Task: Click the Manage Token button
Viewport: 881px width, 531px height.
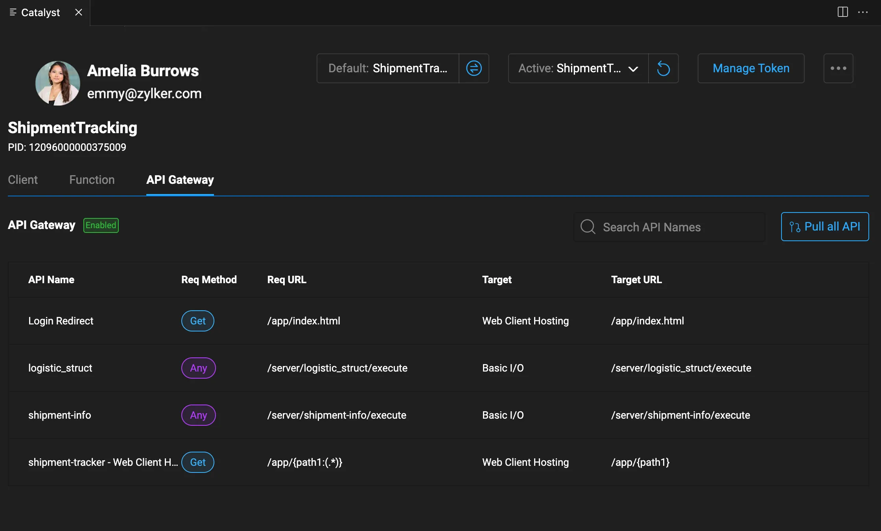Action: pyautogui.click(x=751, y=68)
